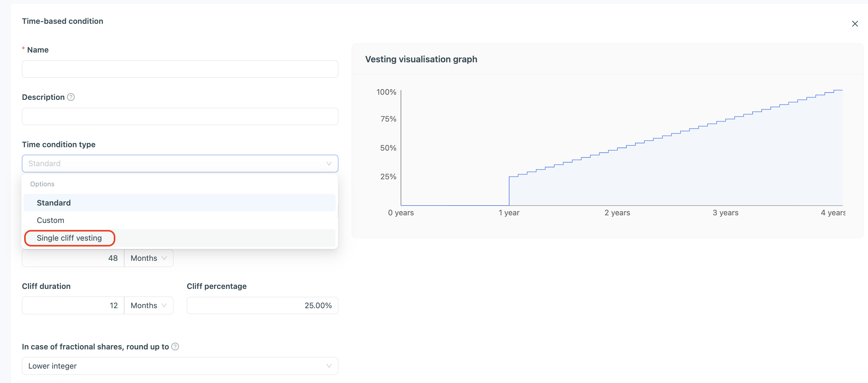The width and height of the screenshot is (868, 383).
Task: Open the Months unit dropdown beside 48
Action: 149,258
